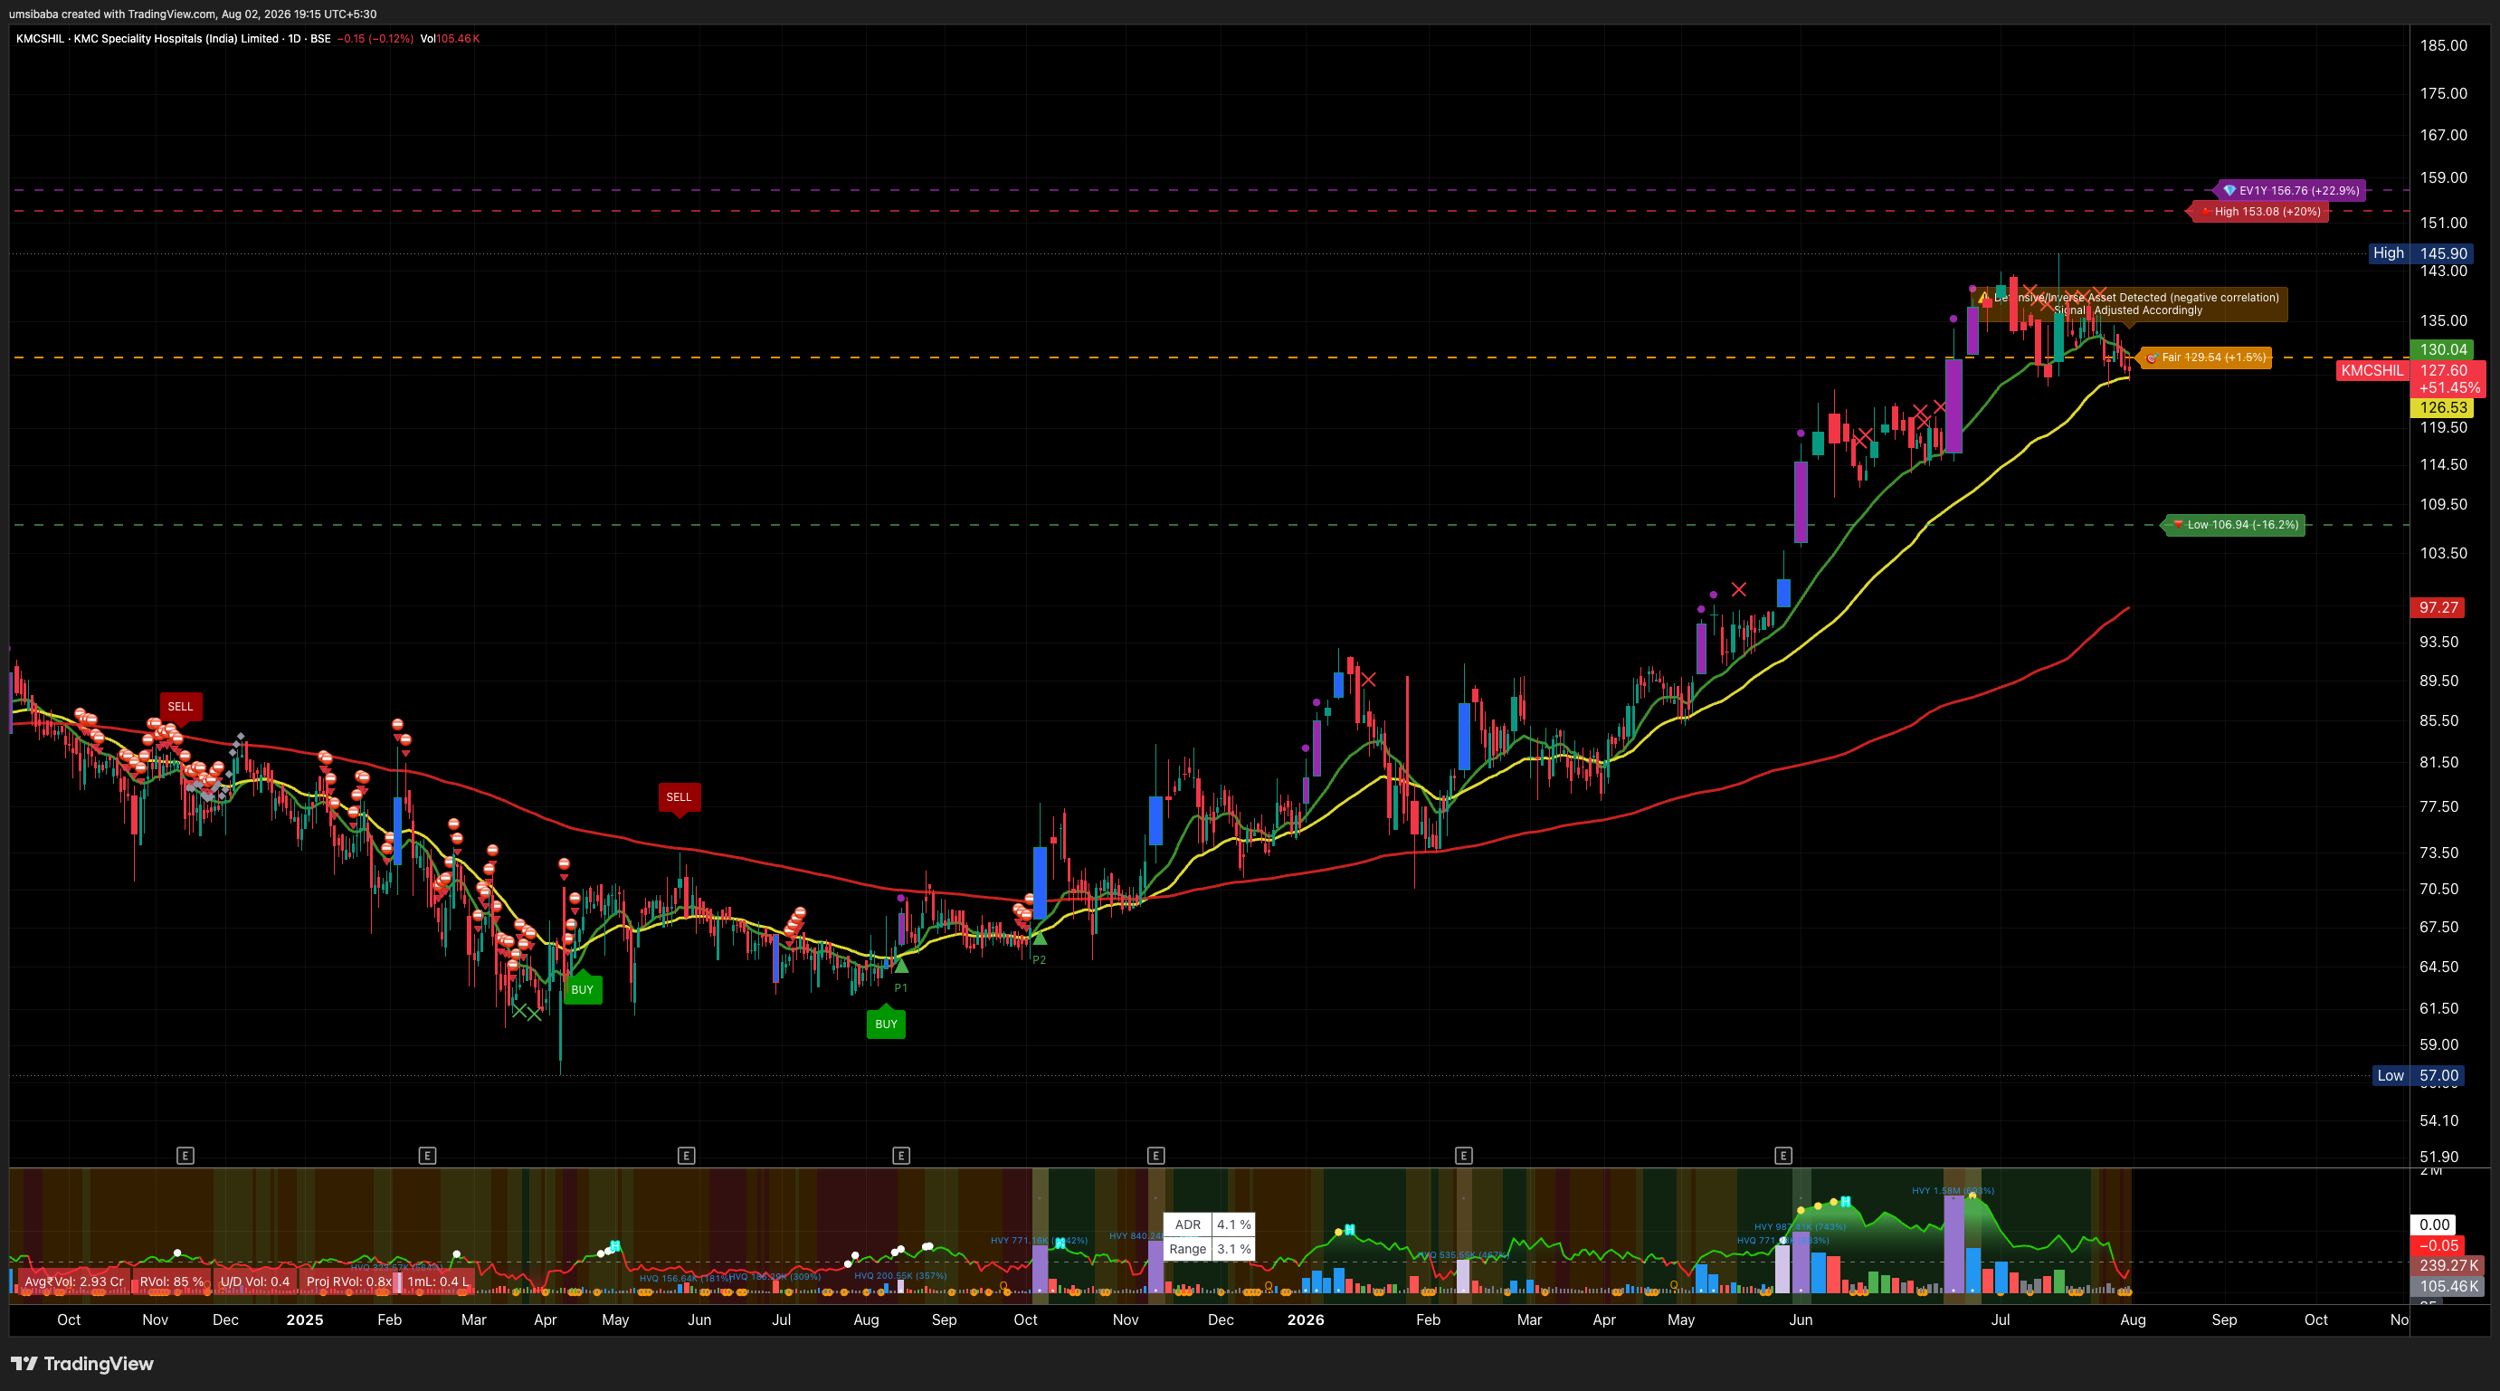Click the earnings E marker near Feb 2026

(1463, 1155)
